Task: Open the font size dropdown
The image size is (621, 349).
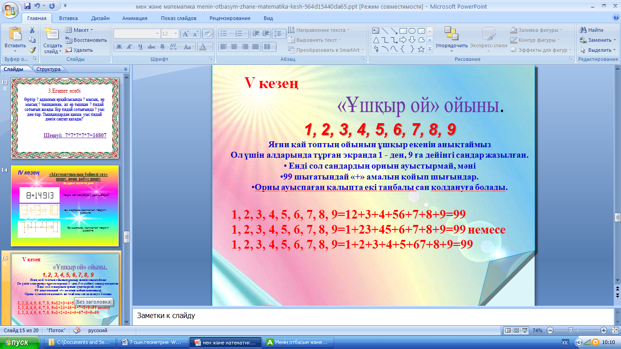Action: (x=176, y=34)
